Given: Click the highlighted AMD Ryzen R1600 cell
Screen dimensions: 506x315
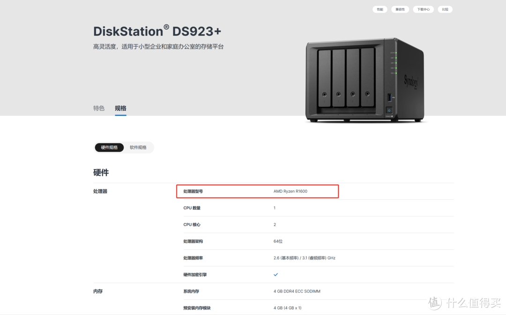Looking at the screenshot, I should click(x=257, y=191).
